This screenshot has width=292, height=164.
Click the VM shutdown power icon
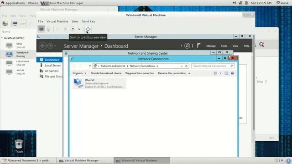click(73, 29)
